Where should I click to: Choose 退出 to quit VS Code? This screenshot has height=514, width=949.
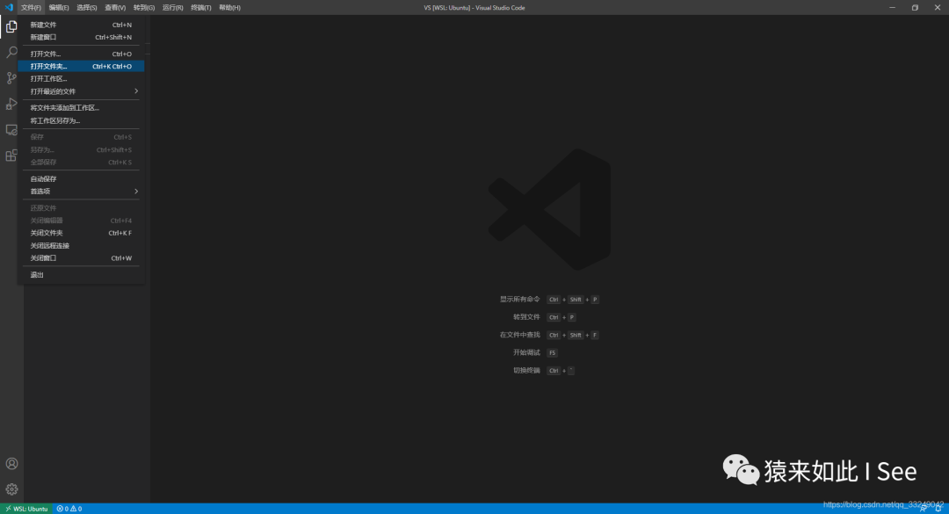click(x=81, y=275)
